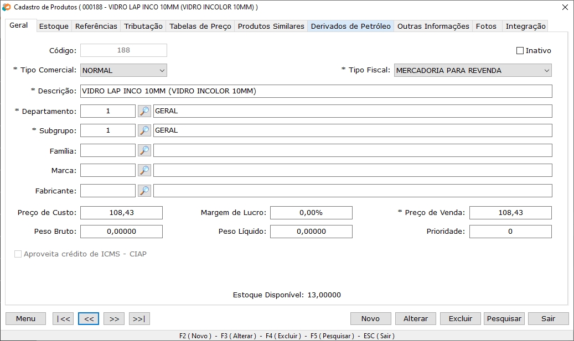Click the Descrição text field

coord(316,91)
